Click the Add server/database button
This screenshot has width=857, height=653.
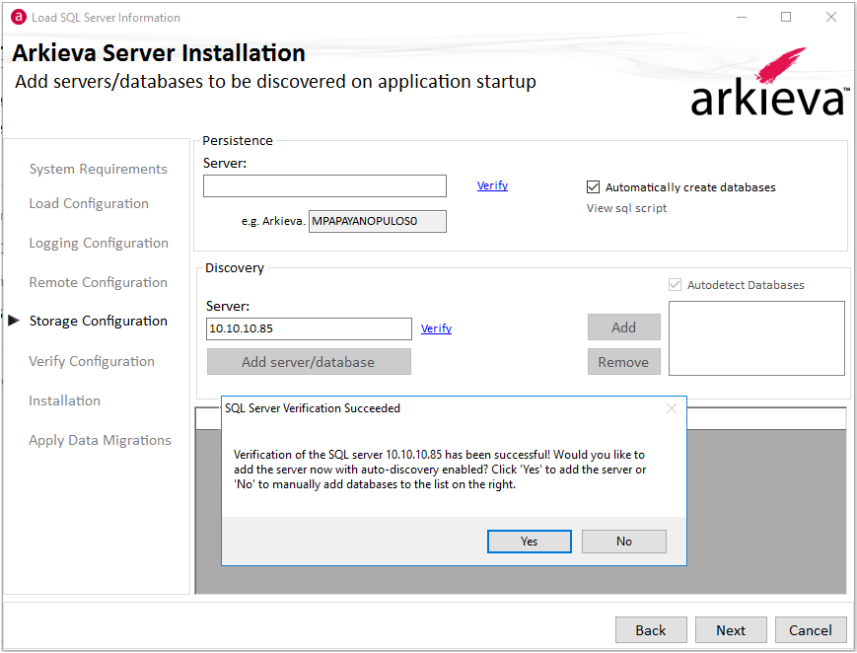pos(309,362)
